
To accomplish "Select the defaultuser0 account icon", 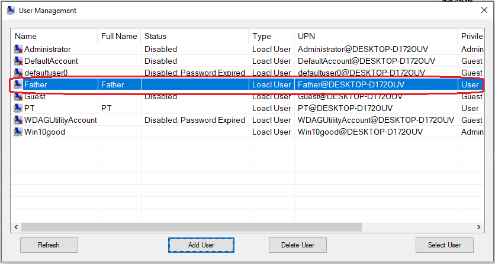I will pos(18,73).
